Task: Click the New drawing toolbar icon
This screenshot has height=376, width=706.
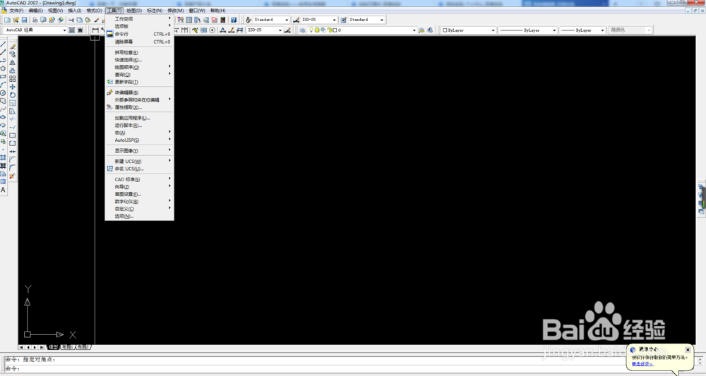Action: (7, 20)
